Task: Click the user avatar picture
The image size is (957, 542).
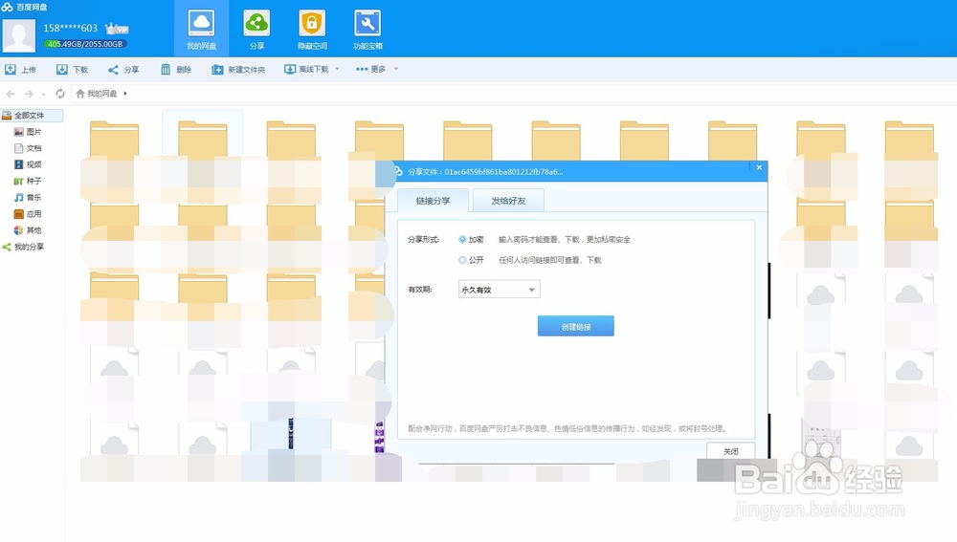Action: [x=19, y=35]
